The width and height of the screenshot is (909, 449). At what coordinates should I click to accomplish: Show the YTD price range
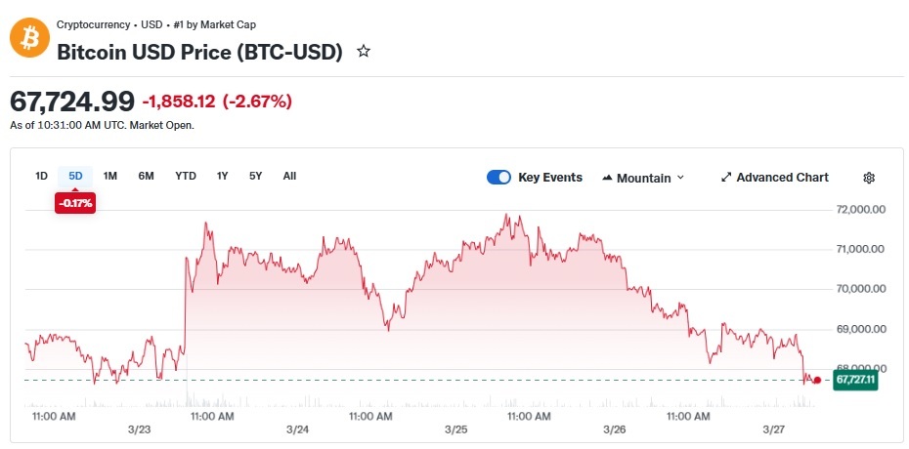tap(186, 176)
